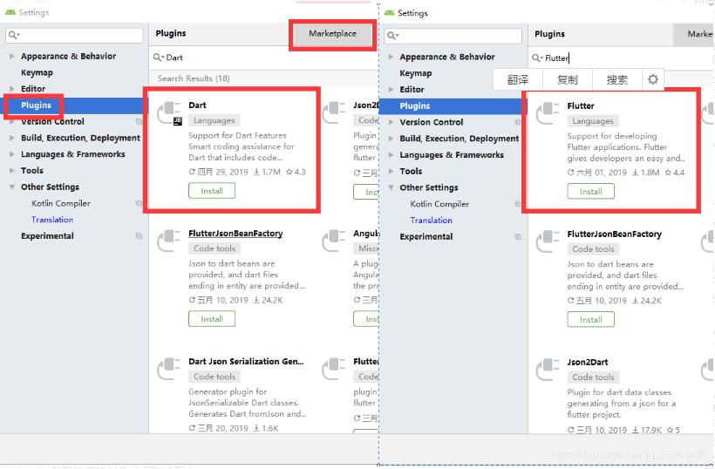Viewport: 715px width, 469px height.
Task: Click settings search magnifier in right sidebar
Action: pos(392,36)
